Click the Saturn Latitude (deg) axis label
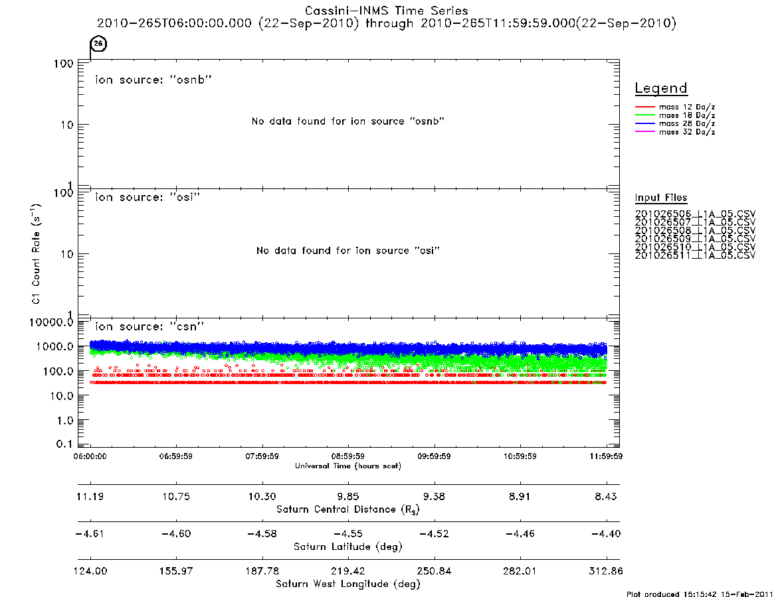Screen dimensions: 774x597 348,547
